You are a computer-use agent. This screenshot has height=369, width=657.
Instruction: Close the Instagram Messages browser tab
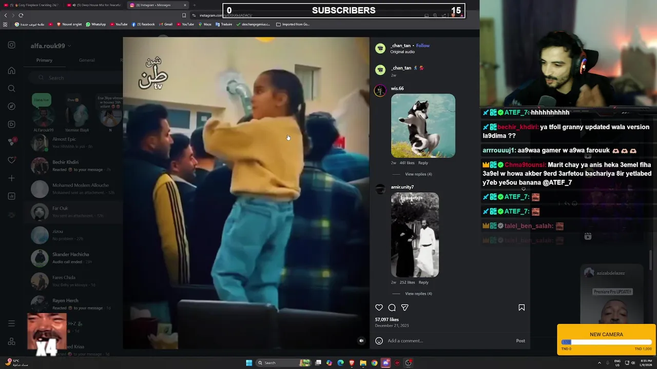click(185, 5)
